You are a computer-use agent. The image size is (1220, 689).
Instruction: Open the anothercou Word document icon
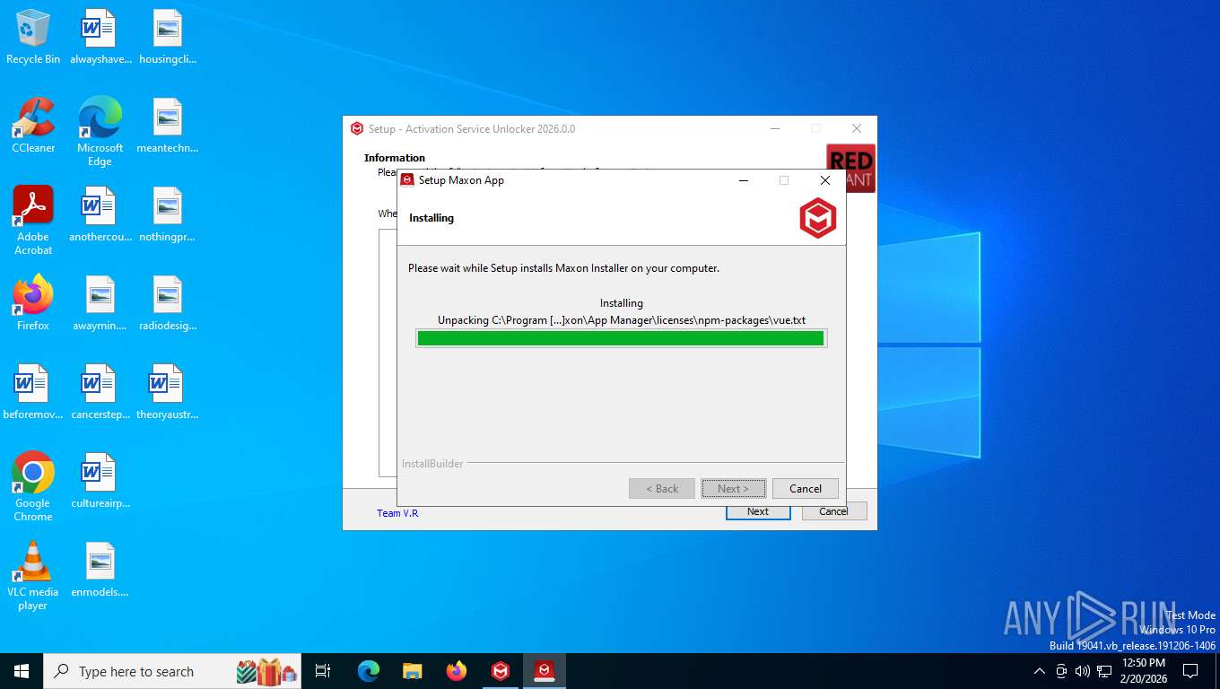(x=100, y=214)
